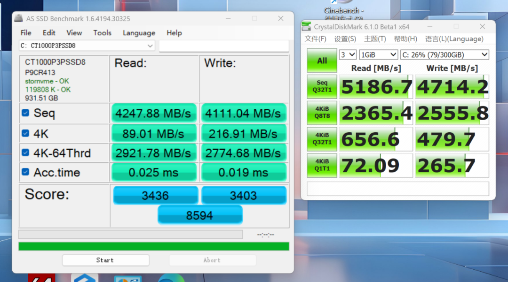The height and width of the screenshot is (282, 508).
Task: Click the total score 8594
Action: (x=200, y=215)
